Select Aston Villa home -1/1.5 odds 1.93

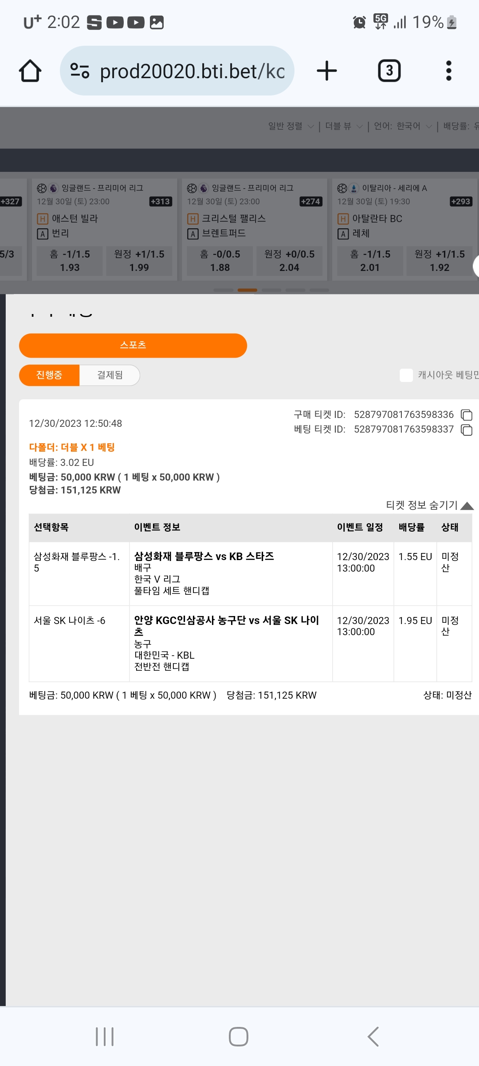pyautogui.click(x=70, y=261)
